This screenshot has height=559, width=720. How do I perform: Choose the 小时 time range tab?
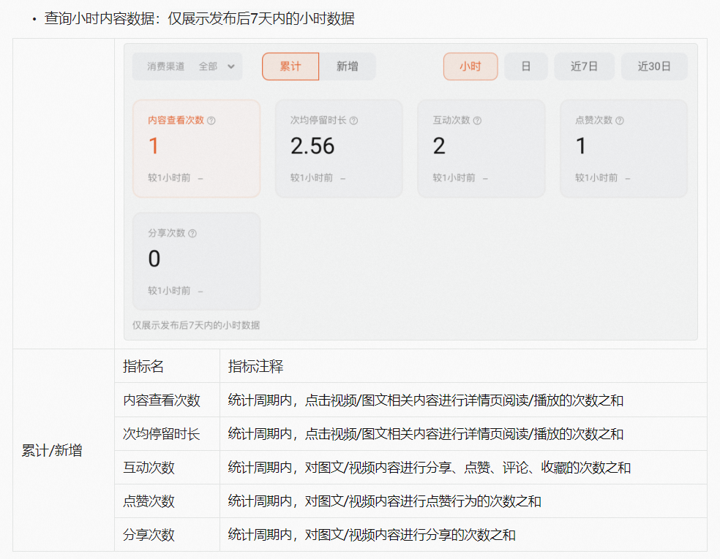click(470, 66)
